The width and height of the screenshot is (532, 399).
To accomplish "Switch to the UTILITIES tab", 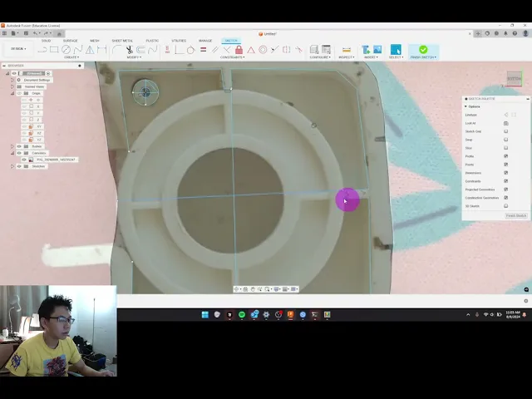I will 179,41.
